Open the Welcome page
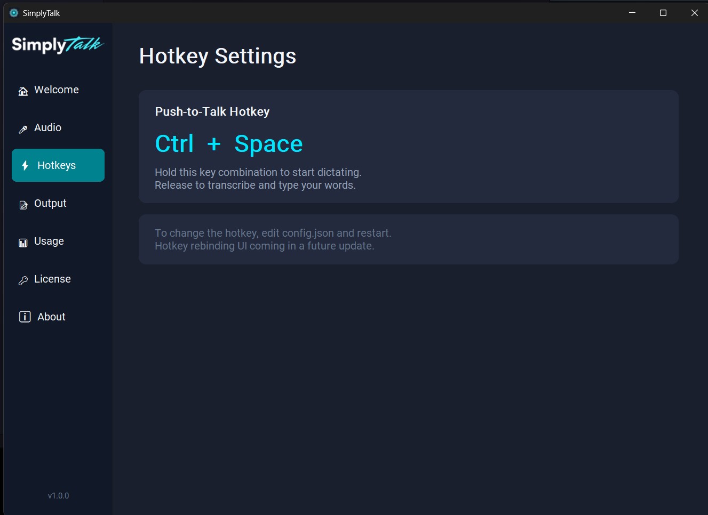 [x=58, y=90]
